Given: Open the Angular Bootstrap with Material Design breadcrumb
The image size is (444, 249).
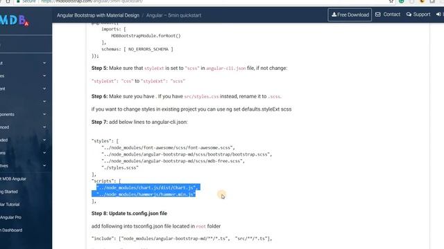Looking at the screenshot, I should (98, 15).
